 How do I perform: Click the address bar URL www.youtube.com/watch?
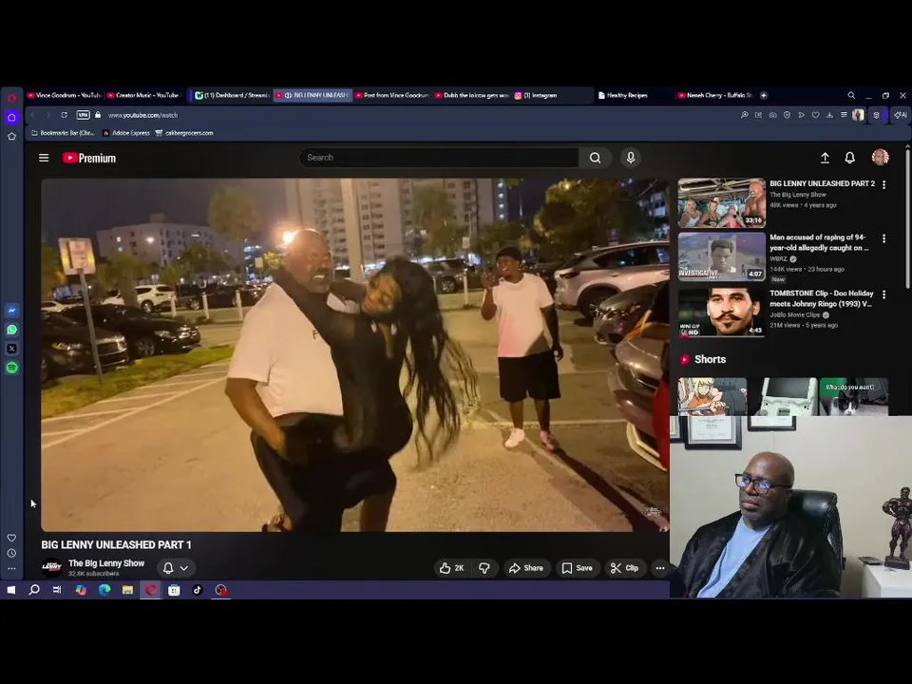coord(143,115)
